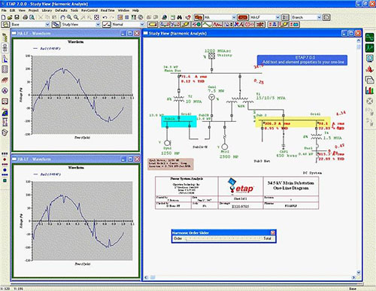The width and height of the screenshot is (376, 291).
Task: Click the Undo arrow icon
Action: point(105,17)
